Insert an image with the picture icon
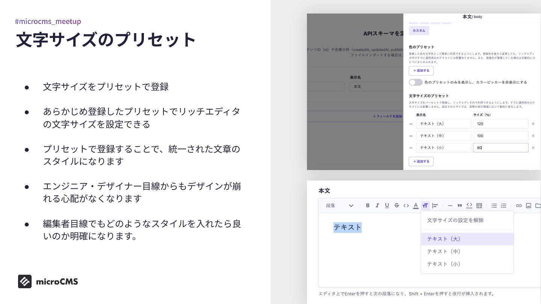The width and height of the screenshot is (541, 304). [x=529, y=206]
